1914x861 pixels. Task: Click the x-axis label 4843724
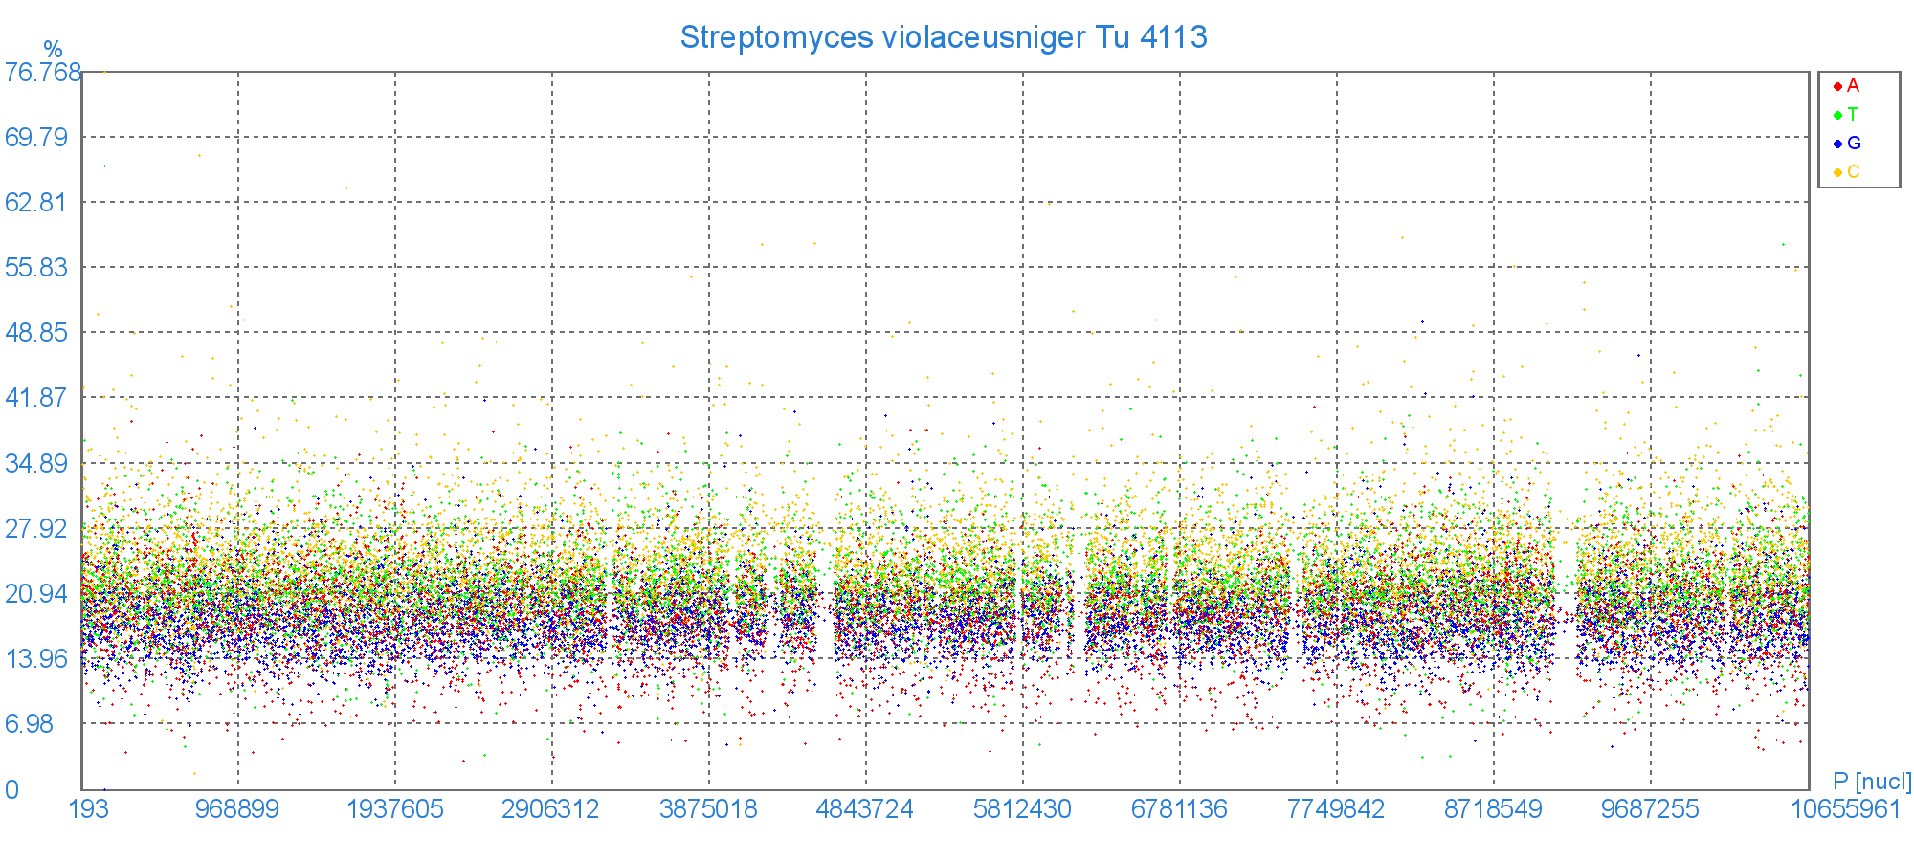point(865,809)
